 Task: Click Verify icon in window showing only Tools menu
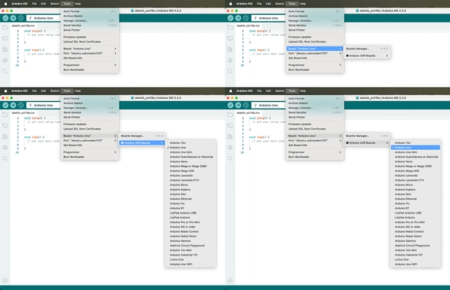click(x=5, y=18)
